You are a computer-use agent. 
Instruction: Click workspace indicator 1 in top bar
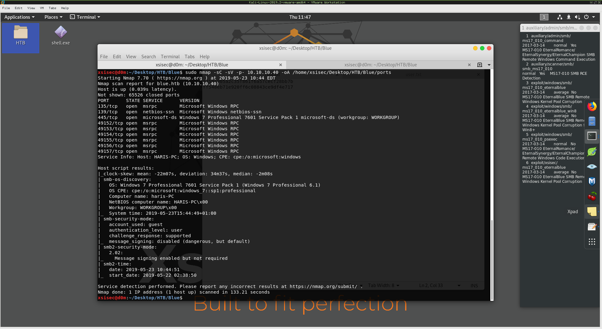point(544,17)
